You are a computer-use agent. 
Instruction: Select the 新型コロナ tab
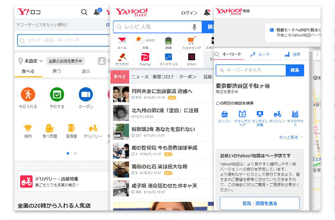(164, 77)
